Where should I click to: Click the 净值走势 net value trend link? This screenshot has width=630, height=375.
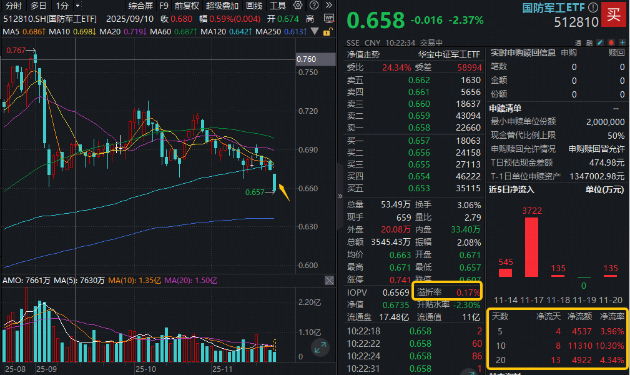[363, 54]
